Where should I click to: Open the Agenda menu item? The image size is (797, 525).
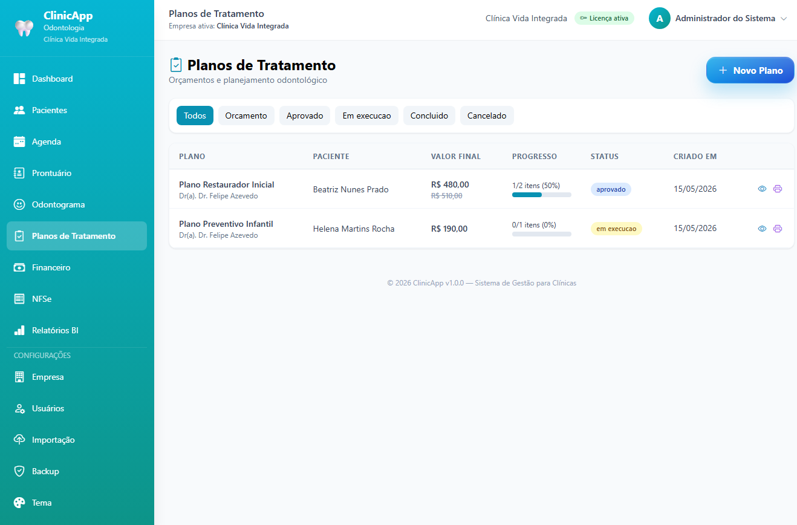[77, 142]
